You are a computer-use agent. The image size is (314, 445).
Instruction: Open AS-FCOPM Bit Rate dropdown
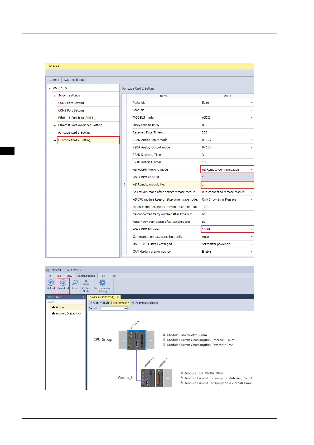tap(252, 229)
